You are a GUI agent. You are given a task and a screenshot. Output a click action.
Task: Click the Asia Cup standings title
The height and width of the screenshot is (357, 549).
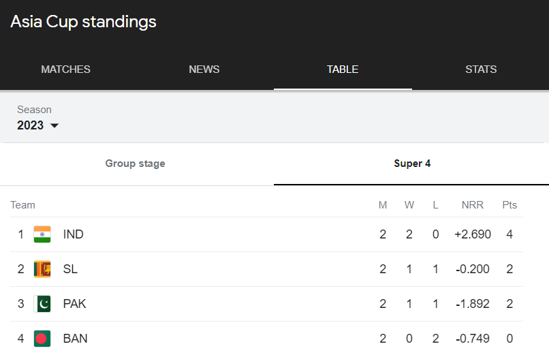[x=83, y=22]
